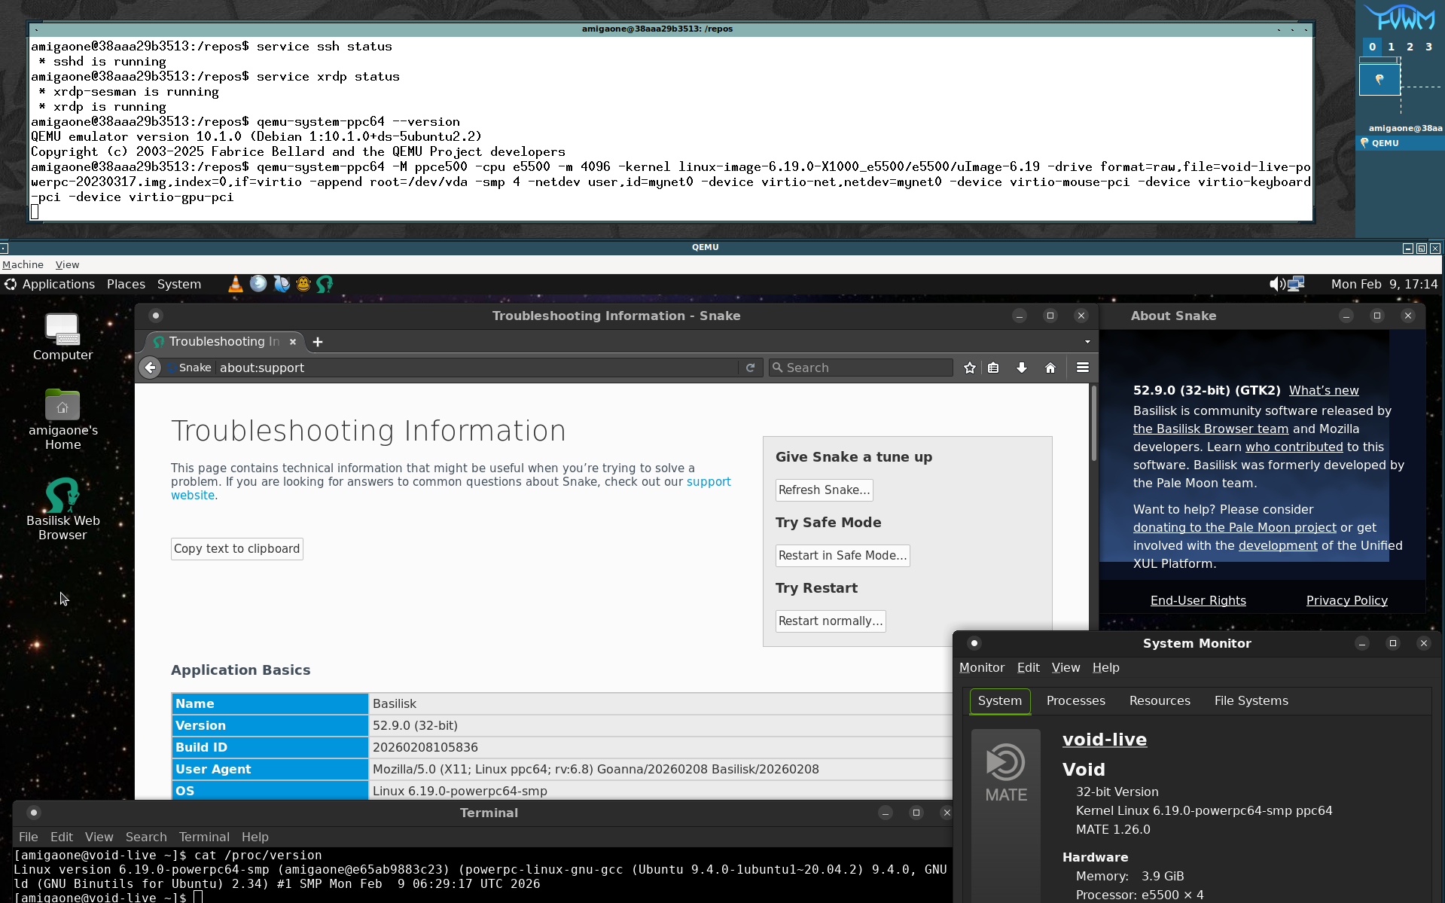Open window menu dot on System Monitor

tap(974, 643)
